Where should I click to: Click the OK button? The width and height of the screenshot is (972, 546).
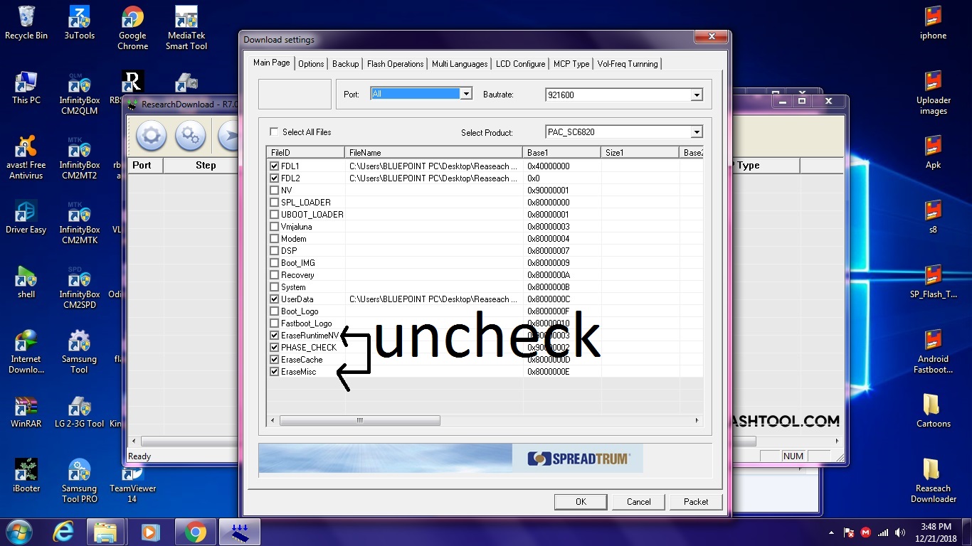581,501
